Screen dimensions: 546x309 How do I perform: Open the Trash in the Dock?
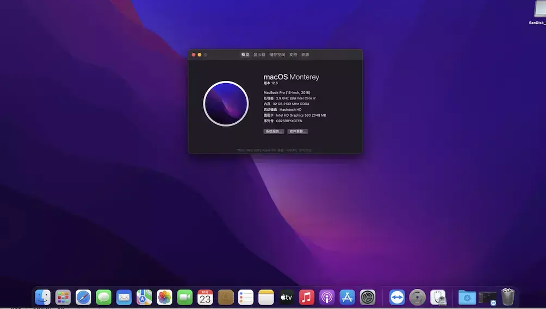[x=508, y=297]
